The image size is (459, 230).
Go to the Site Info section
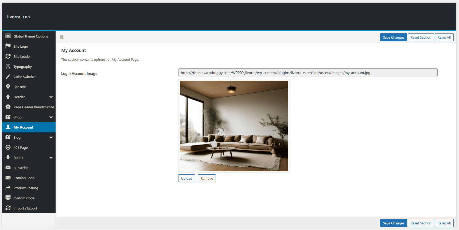click(x=29, y=87)
